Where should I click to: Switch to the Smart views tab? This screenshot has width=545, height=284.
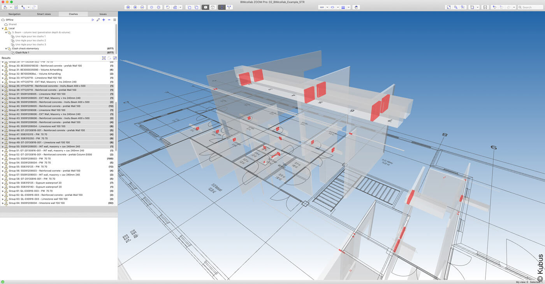pyautogui.click(x=44, y=14)
